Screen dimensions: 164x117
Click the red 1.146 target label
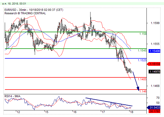[143, 91]
